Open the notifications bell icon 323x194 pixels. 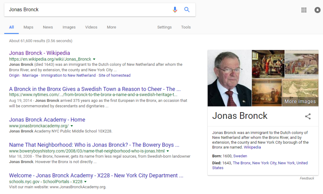point(317,10)
